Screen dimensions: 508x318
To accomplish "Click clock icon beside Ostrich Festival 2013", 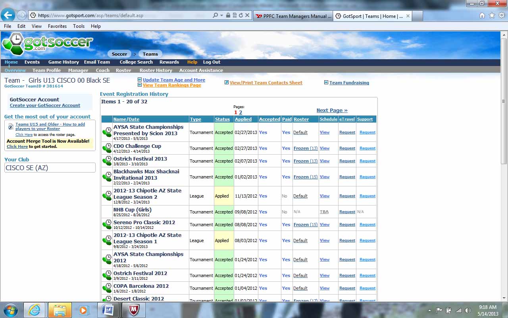I will 107,161.
